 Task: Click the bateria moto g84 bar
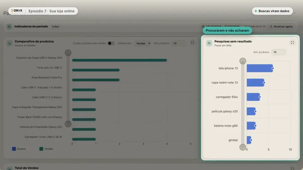[251, 126]
